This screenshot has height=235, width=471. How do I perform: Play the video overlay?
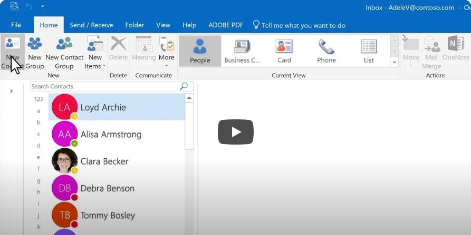(x=235, y=132)
